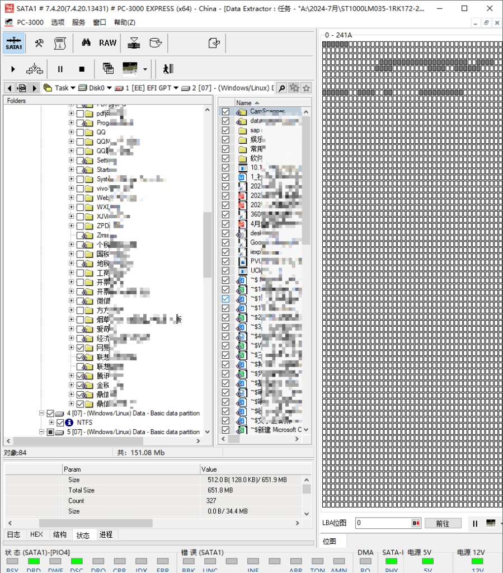Viewport: 503px width, 573px height.
Task: Open the 窗口 menu
Action: point(100,22)
